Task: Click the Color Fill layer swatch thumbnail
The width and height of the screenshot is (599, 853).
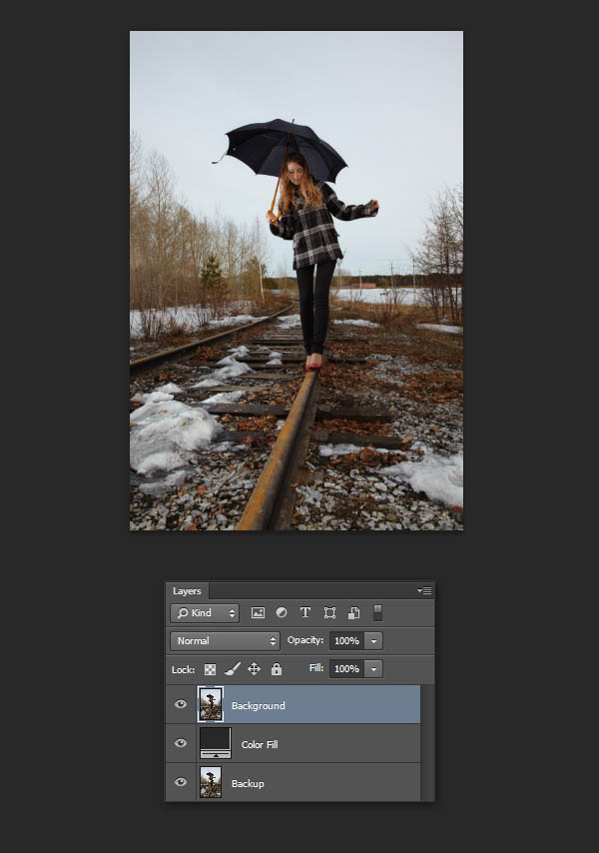Action: pos(215,741)
